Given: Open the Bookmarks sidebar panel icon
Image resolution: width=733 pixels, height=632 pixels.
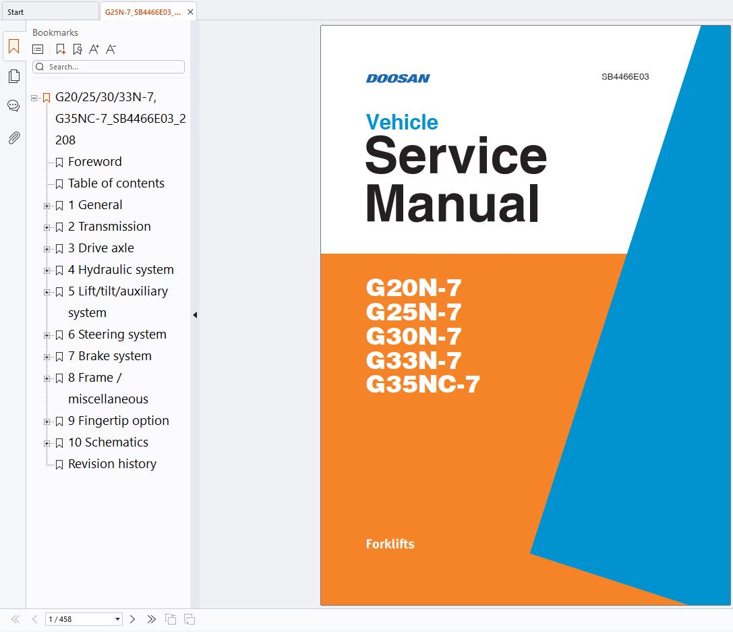Looking at the screenshot, I should pos(13,47).
